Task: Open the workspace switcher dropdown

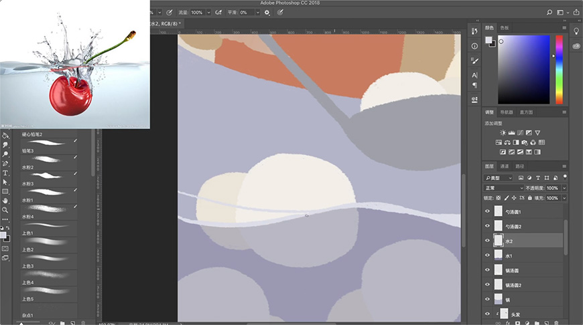Action: tap(562, 12)
